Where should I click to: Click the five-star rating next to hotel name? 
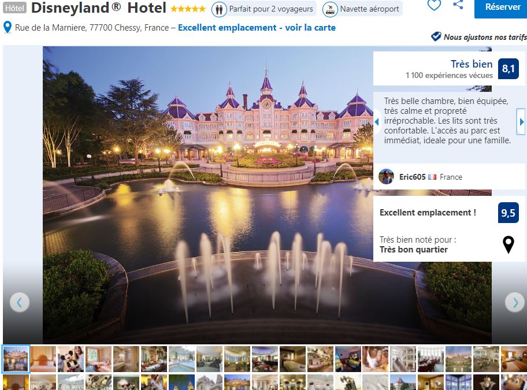(188, 9)
